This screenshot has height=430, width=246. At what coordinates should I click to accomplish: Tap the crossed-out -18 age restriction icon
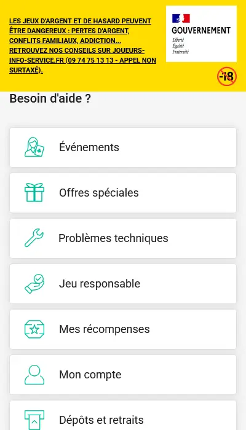(x=227, y=77)
